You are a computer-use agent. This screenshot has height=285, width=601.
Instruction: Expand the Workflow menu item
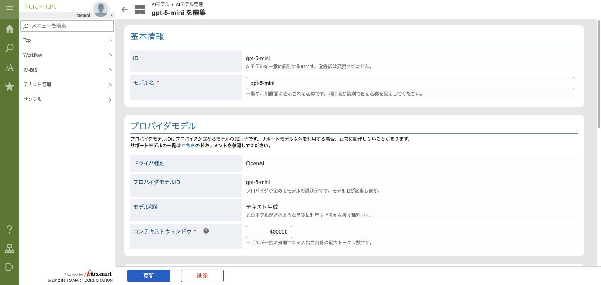pos(67,55)
